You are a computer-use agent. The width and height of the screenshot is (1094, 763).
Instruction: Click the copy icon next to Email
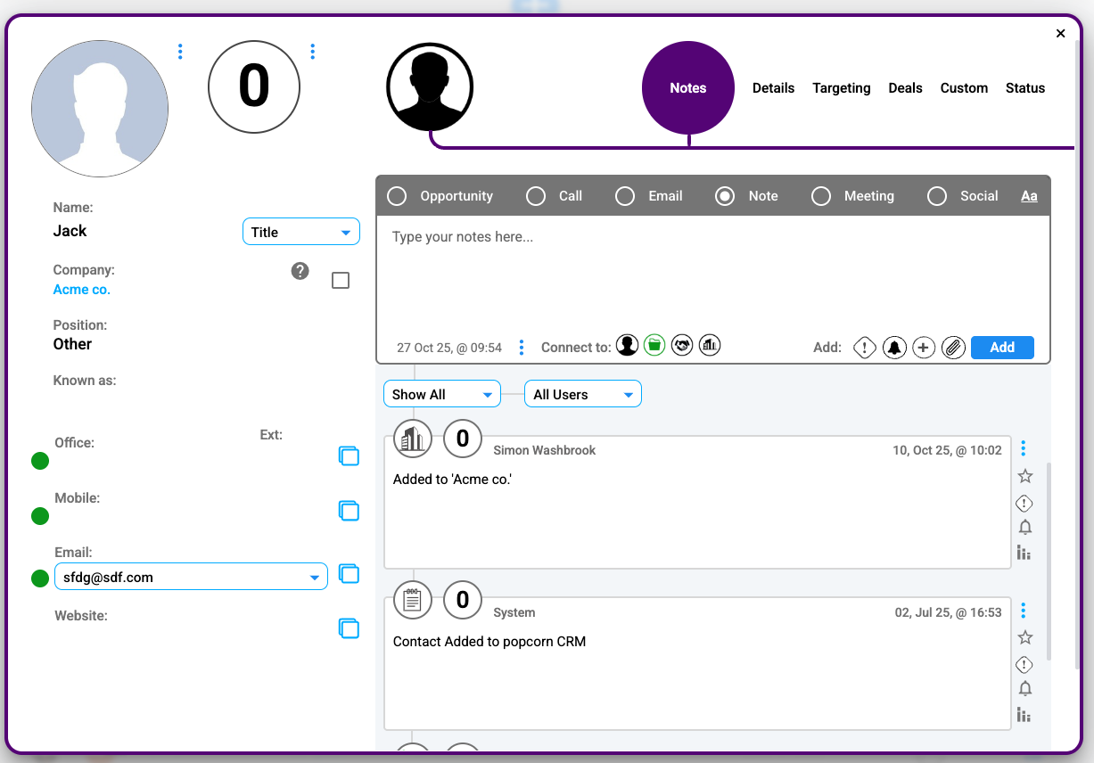349,575
